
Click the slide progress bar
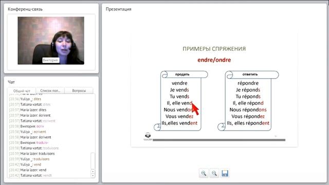219,140
